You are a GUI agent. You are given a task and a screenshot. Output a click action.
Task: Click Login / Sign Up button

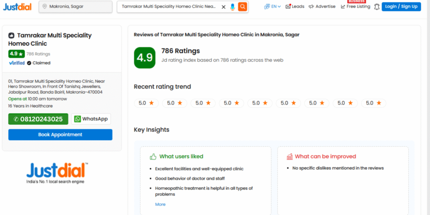401,7
